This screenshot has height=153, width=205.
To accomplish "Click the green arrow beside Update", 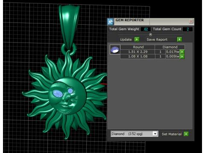I will pos(137,39).
